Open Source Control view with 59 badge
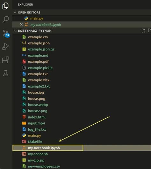Image resolution: width=151 pixels, height=169 pixels. [6, 34]
